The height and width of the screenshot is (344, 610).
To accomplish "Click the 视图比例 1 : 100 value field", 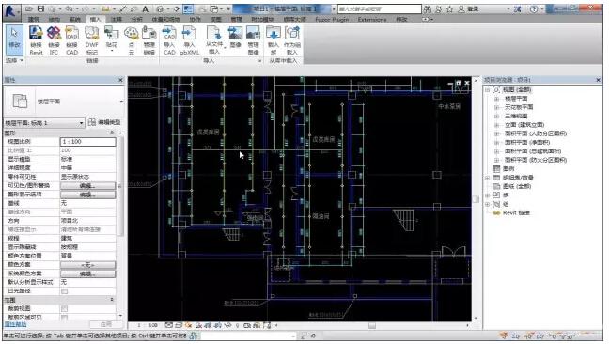I will [88, 142].
